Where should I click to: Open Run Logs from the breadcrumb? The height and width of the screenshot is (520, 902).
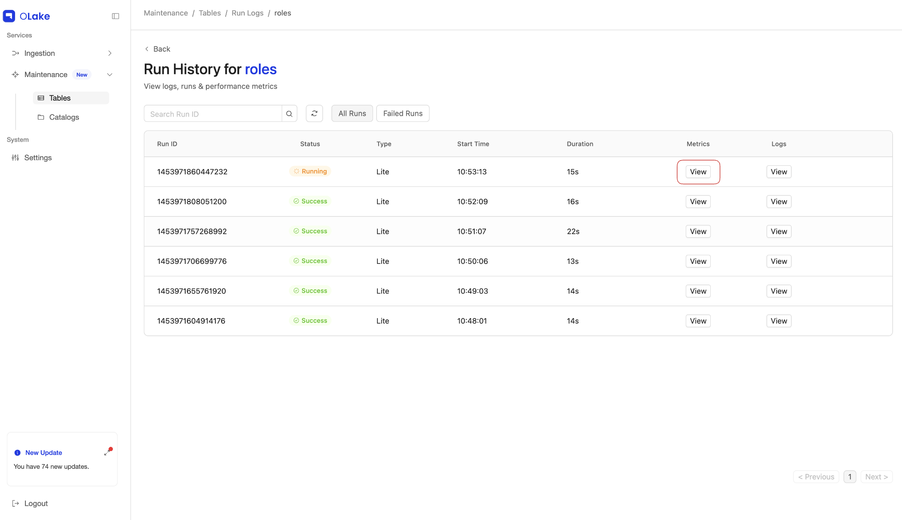tap(247, 13)
